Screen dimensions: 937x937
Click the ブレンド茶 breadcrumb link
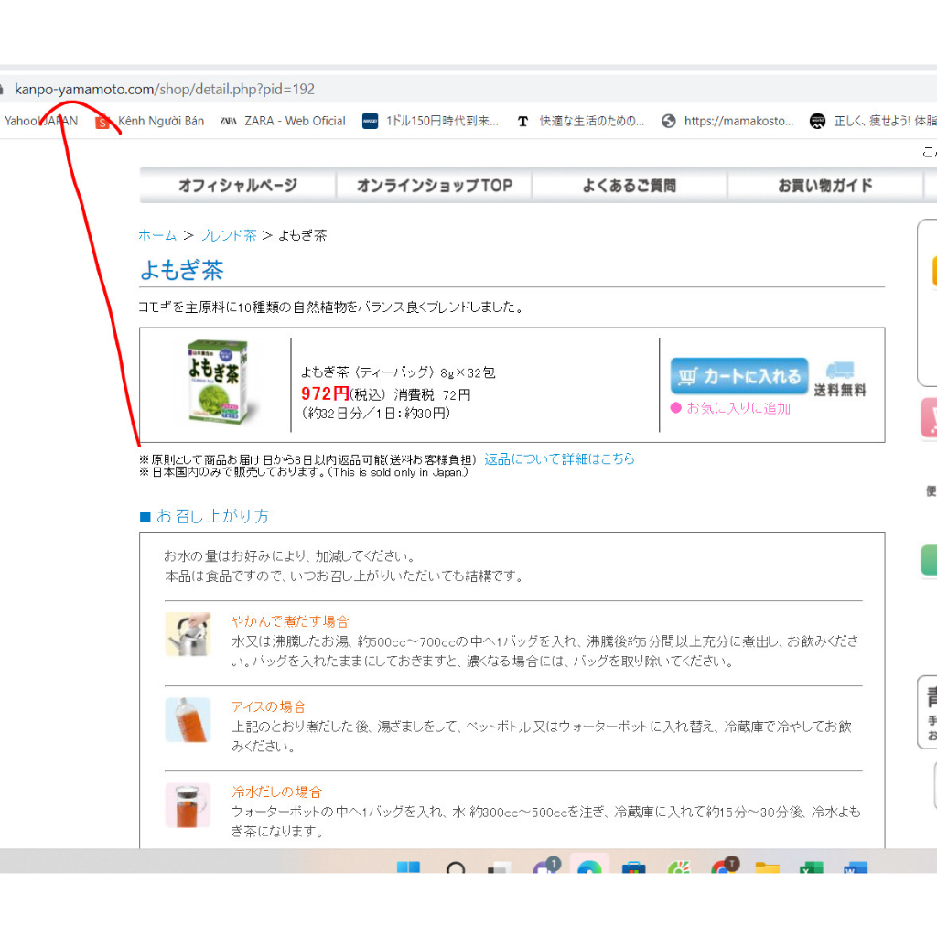pos(228,235)
